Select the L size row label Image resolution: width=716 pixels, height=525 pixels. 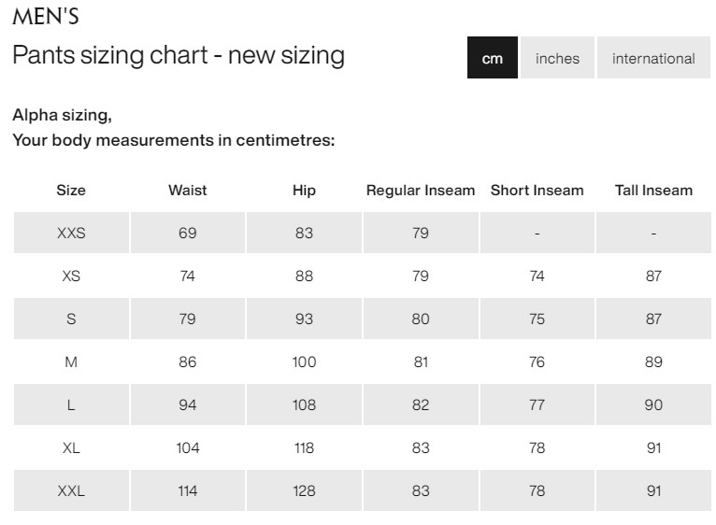[71, 405]
